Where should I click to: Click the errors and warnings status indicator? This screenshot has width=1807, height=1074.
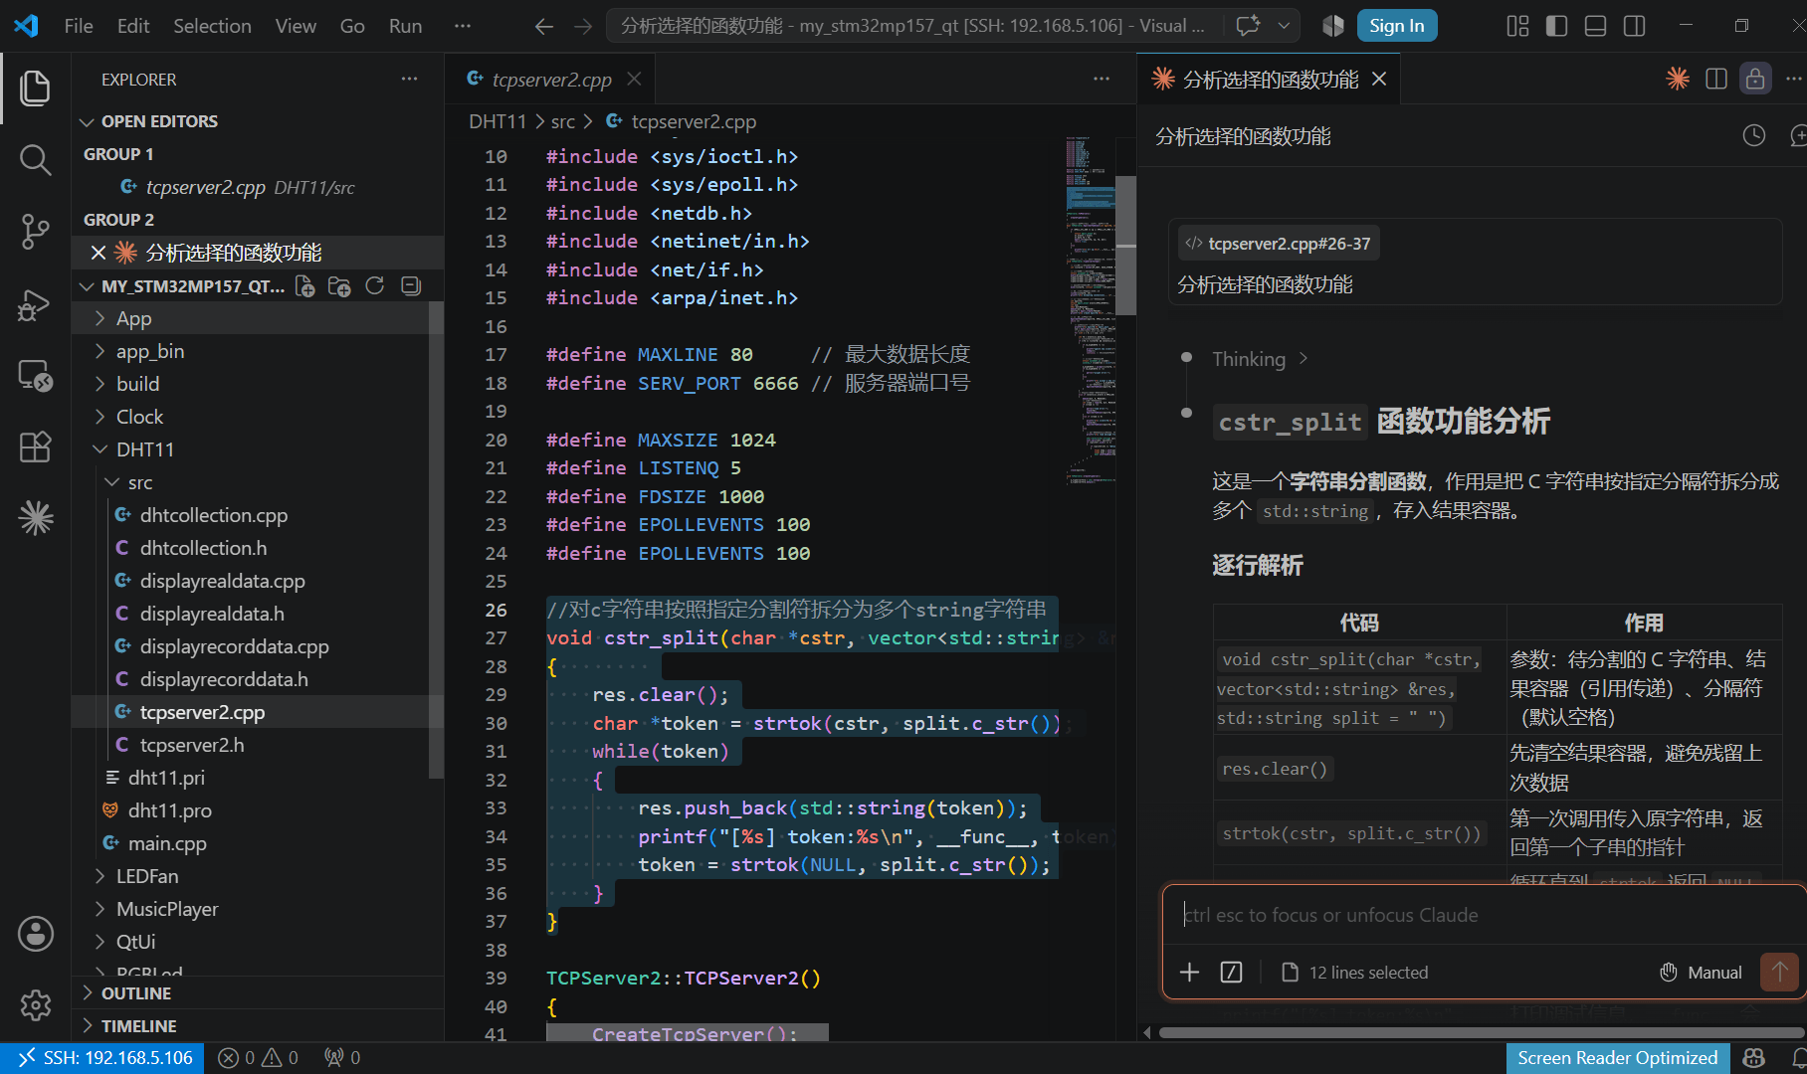point(259,1058)
